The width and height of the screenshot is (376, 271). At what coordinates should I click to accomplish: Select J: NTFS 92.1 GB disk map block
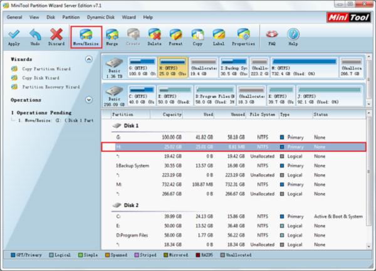point(330,96)
